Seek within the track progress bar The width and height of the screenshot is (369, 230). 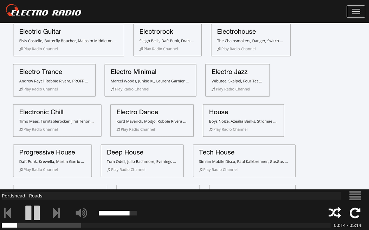pyautogui.click(x=166, y=225)
